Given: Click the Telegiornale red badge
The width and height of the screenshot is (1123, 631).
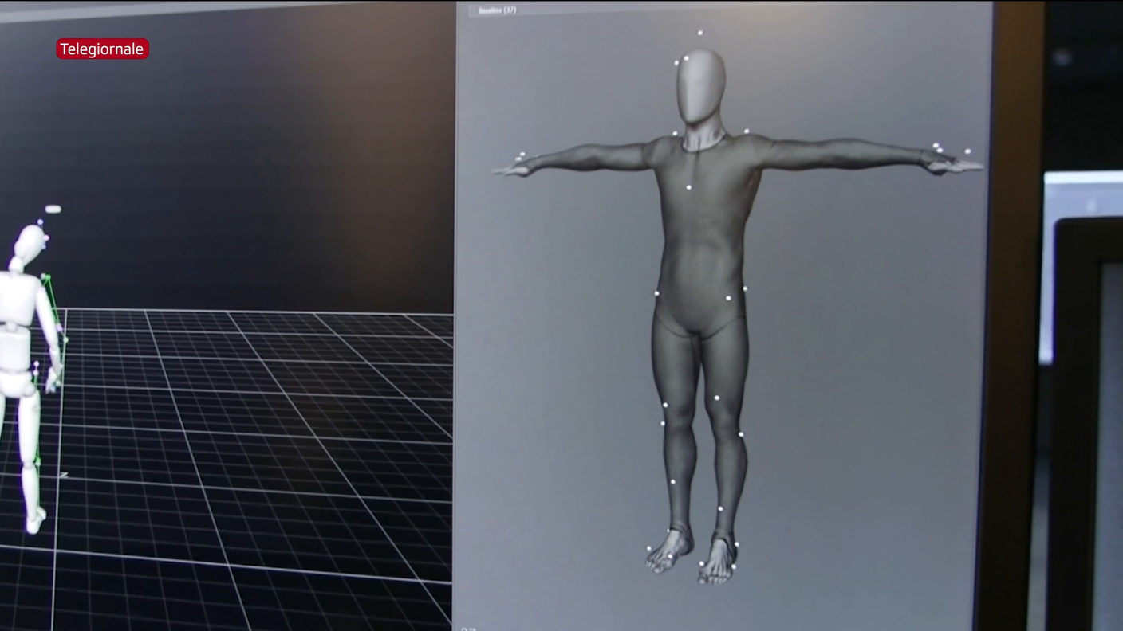Looking at the screenshot, I should coord(102,49).
